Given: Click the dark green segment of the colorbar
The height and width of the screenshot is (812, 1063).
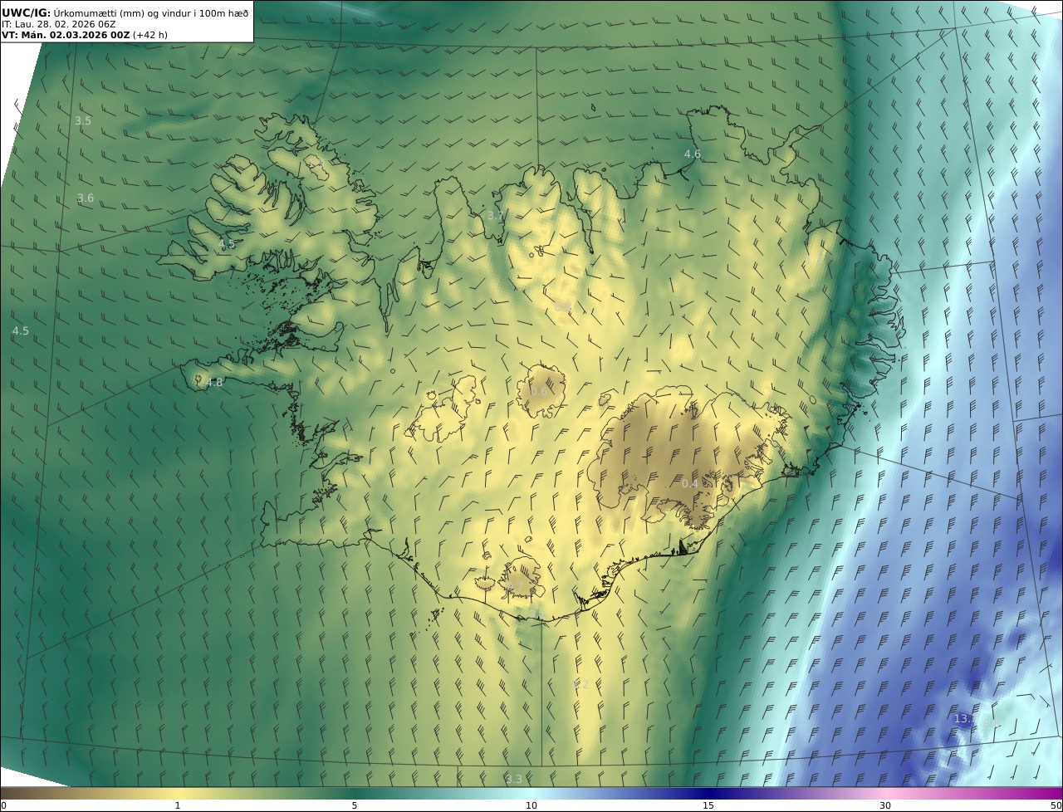Looking at the screenshot, I should [x=355, y=794].
